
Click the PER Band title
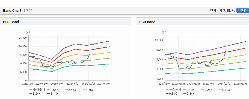(11, 22)
